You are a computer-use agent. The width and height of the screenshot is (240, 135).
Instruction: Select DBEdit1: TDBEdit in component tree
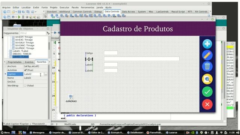point(22,54)
